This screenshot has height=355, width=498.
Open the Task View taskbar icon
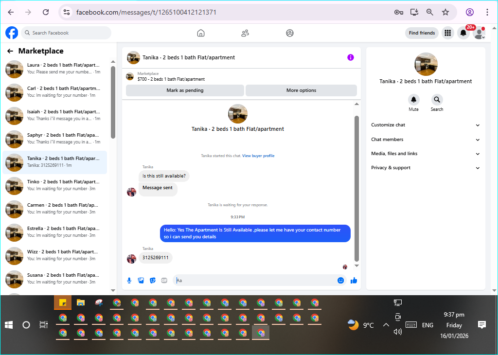[43, 325]
